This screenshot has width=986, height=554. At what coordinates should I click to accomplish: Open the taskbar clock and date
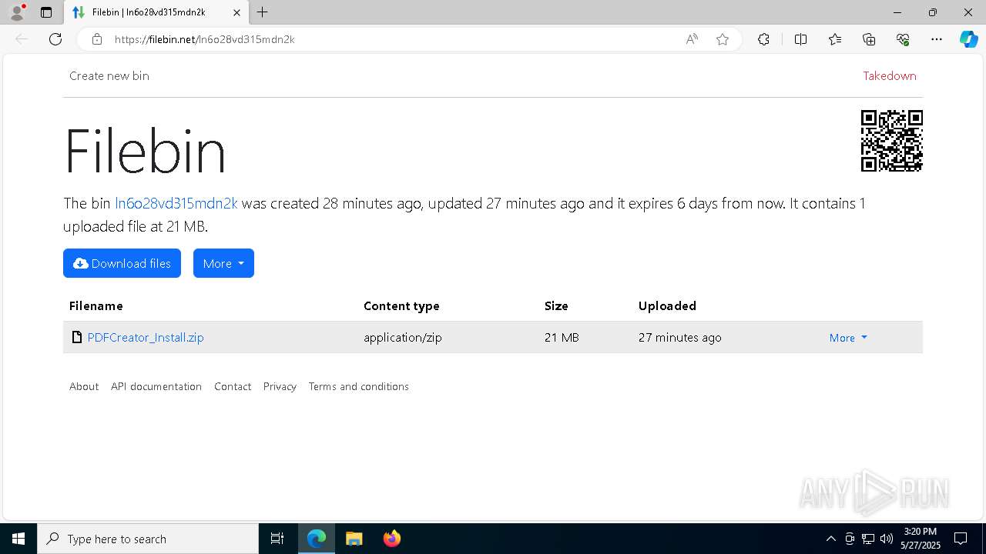click(921, 539)
